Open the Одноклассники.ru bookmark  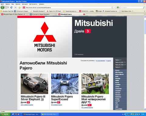[x=71, y=11]
